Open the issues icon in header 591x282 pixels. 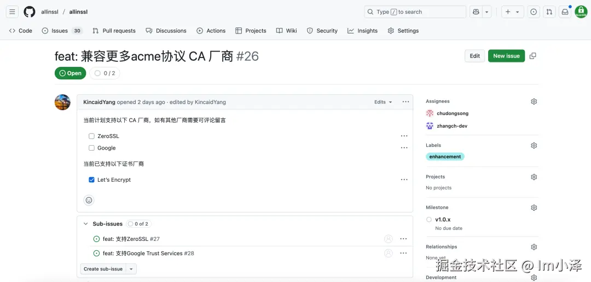pyautogui.click(x=534, y=11)
